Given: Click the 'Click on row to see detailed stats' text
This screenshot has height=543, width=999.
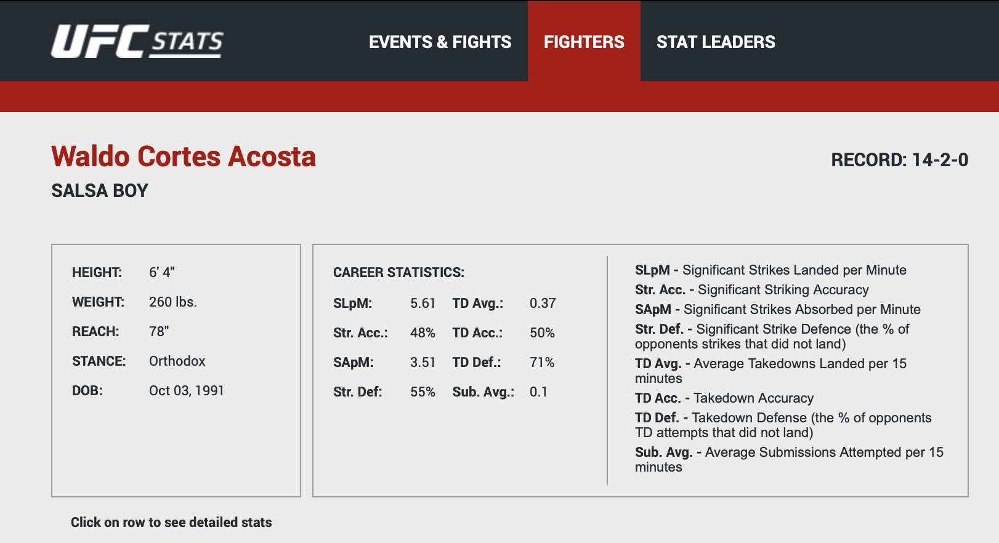Looking at the screenshot, I should pyautogui.click(x=171, y=522).
